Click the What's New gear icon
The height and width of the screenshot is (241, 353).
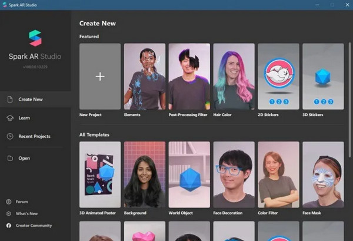9,213
